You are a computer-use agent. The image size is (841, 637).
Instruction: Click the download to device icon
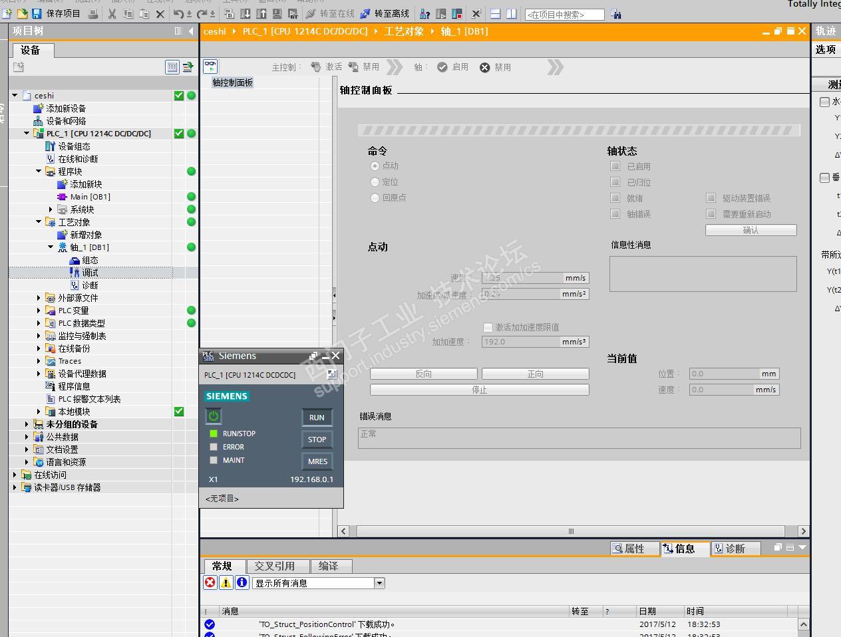tap(246, 13)
